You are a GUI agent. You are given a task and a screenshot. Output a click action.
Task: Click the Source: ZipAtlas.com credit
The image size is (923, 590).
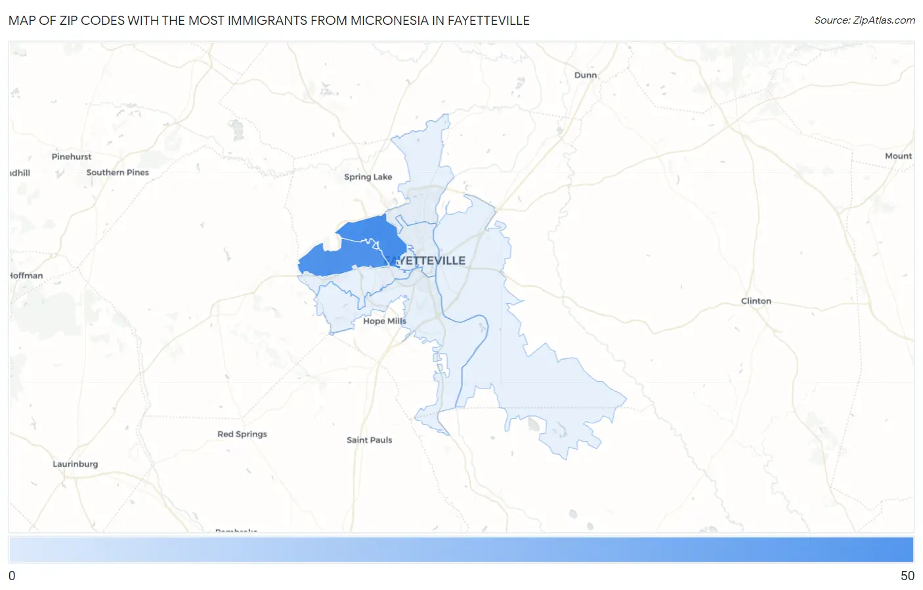click(865, 20)
